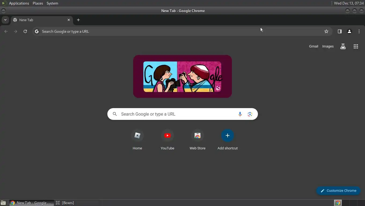Open the YouTube shortcut

click(x=167, y=139)
